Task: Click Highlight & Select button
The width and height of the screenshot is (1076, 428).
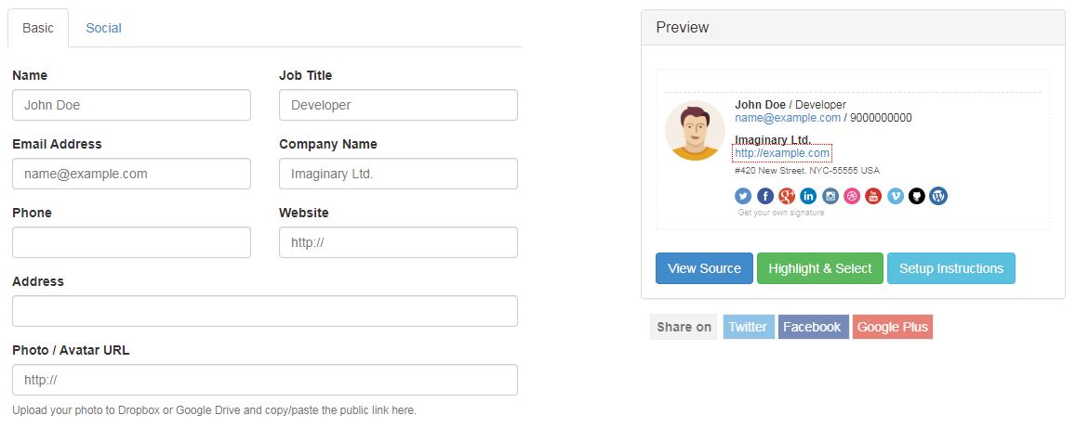Action: click(819, 268)
